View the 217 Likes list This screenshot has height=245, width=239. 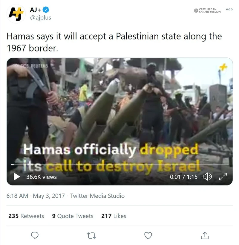114,216
